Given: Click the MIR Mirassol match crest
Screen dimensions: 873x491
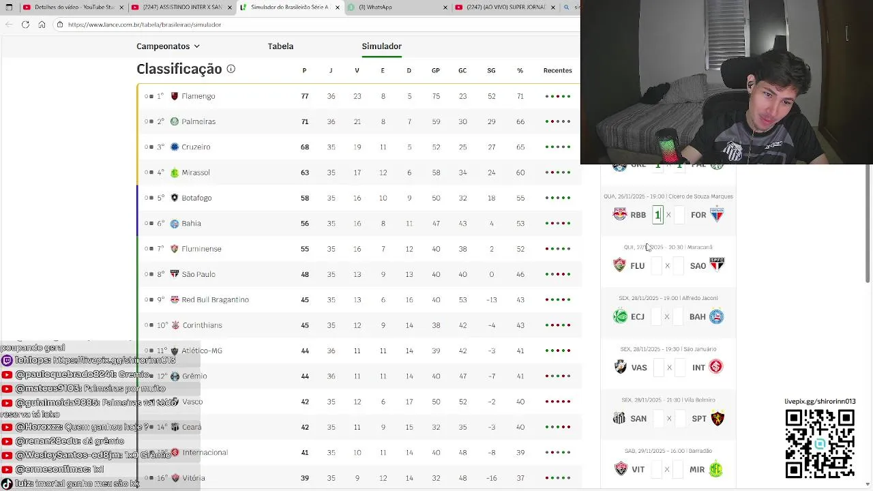Looking at the screenshot, I should tap(716, 469).
